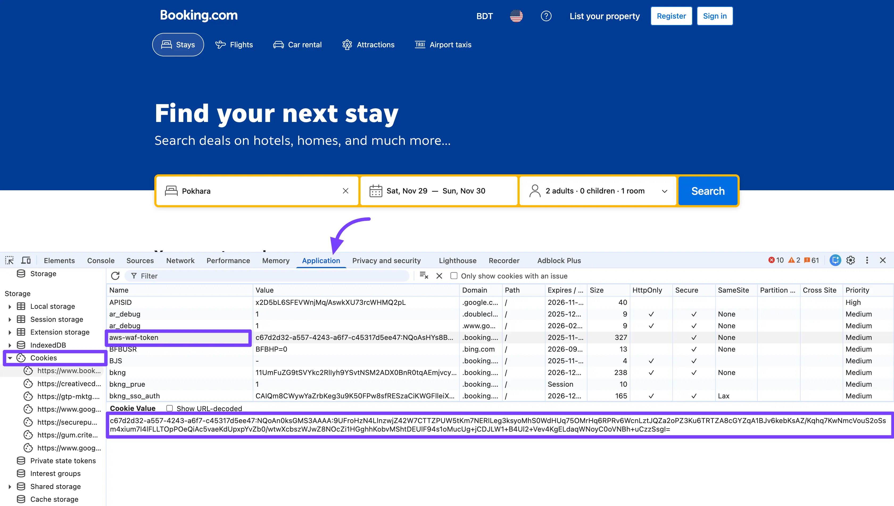Open the three-dot DevTools customization menu
Viewport: 894px width, 506px height.
(x=867, y=260)
